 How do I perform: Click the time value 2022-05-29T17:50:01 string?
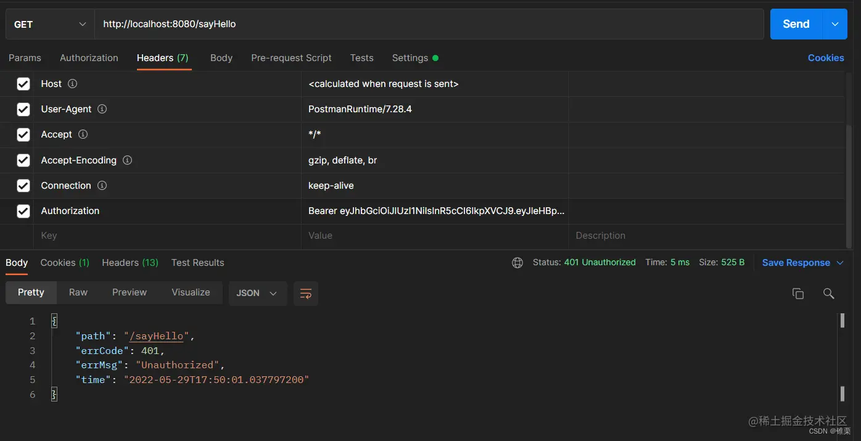click(x=216, y=380)
